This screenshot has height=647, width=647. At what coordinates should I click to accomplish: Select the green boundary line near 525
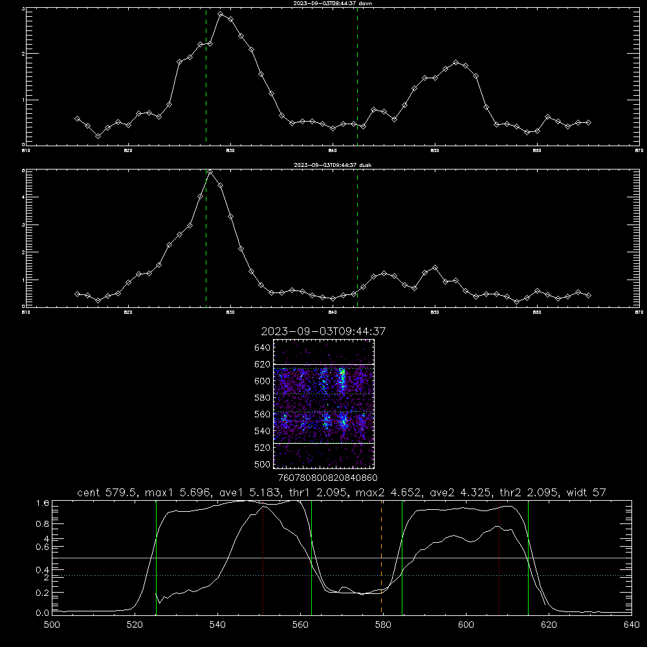156,557
